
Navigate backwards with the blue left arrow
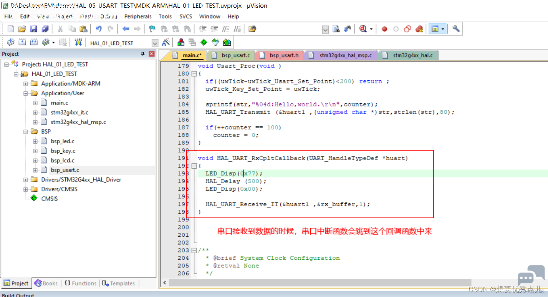click(x=126, y=29)
